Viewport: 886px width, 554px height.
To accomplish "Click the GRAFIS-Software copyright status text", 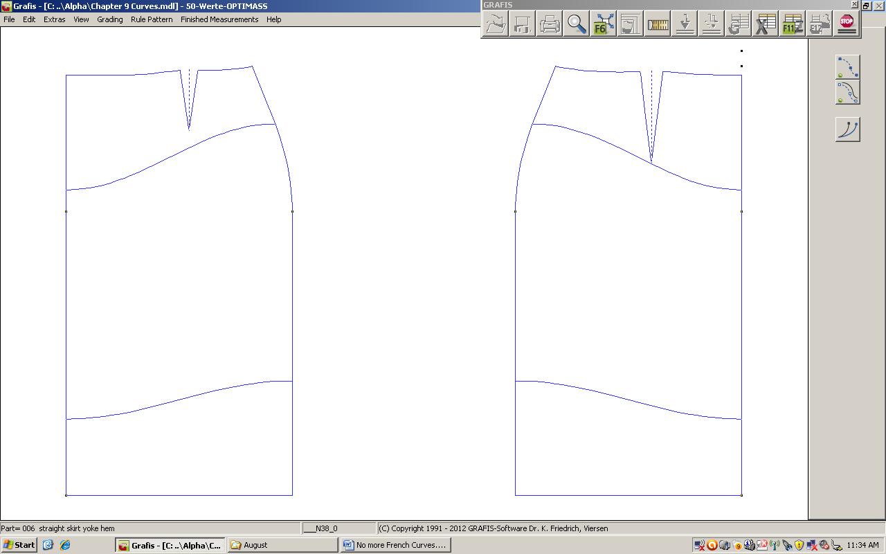I will pos(494,528).
